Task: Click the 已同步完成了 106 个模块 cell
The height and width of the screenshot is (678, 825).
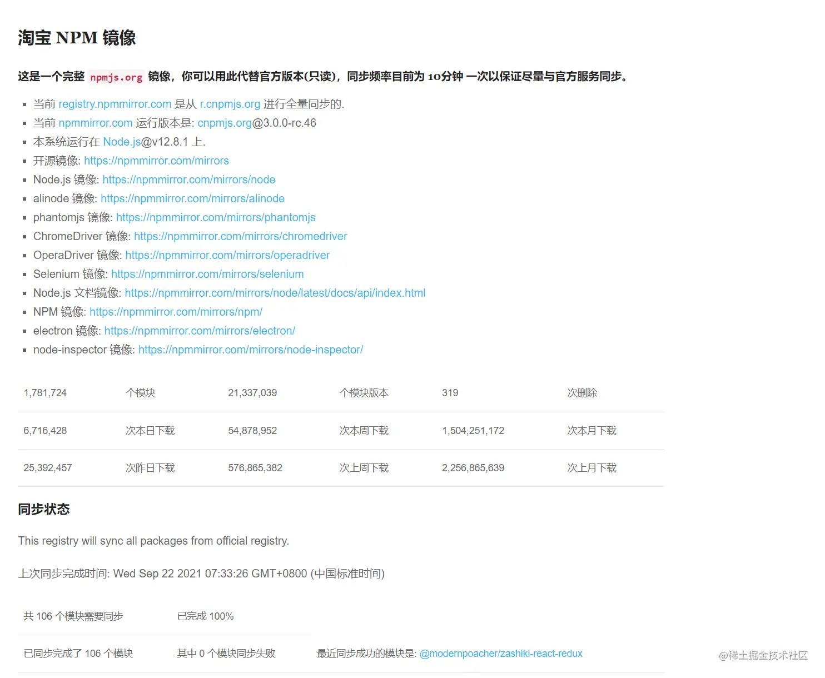Action: tap(78, 654)
